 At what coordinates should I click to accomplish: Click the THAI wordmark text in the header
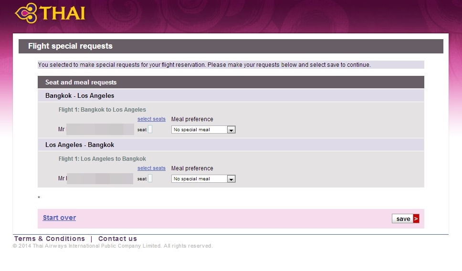coord(63,12)
